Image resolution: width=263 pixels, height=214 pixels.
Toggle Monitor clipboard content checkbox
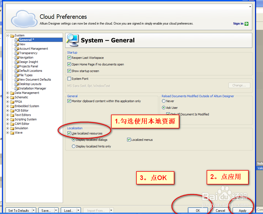69,101
